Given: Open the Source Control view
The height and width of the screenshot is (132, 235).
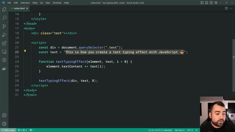Looking at the screenshot, I should (4, 26).
